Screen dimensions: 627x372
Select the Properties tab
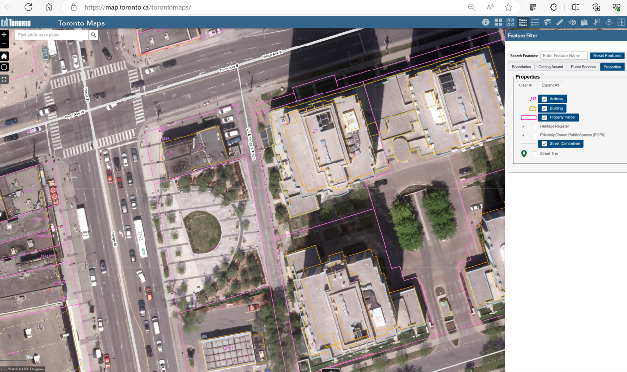click(x=612, y=67)
